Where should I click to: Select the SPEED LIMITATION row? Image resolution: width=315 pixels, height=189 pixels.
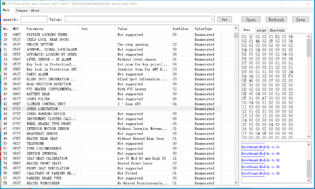(x=111, y=108)
